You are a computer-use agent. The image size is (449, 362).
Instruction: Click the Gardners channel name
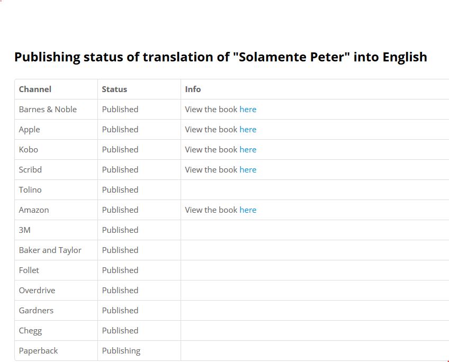36,311
